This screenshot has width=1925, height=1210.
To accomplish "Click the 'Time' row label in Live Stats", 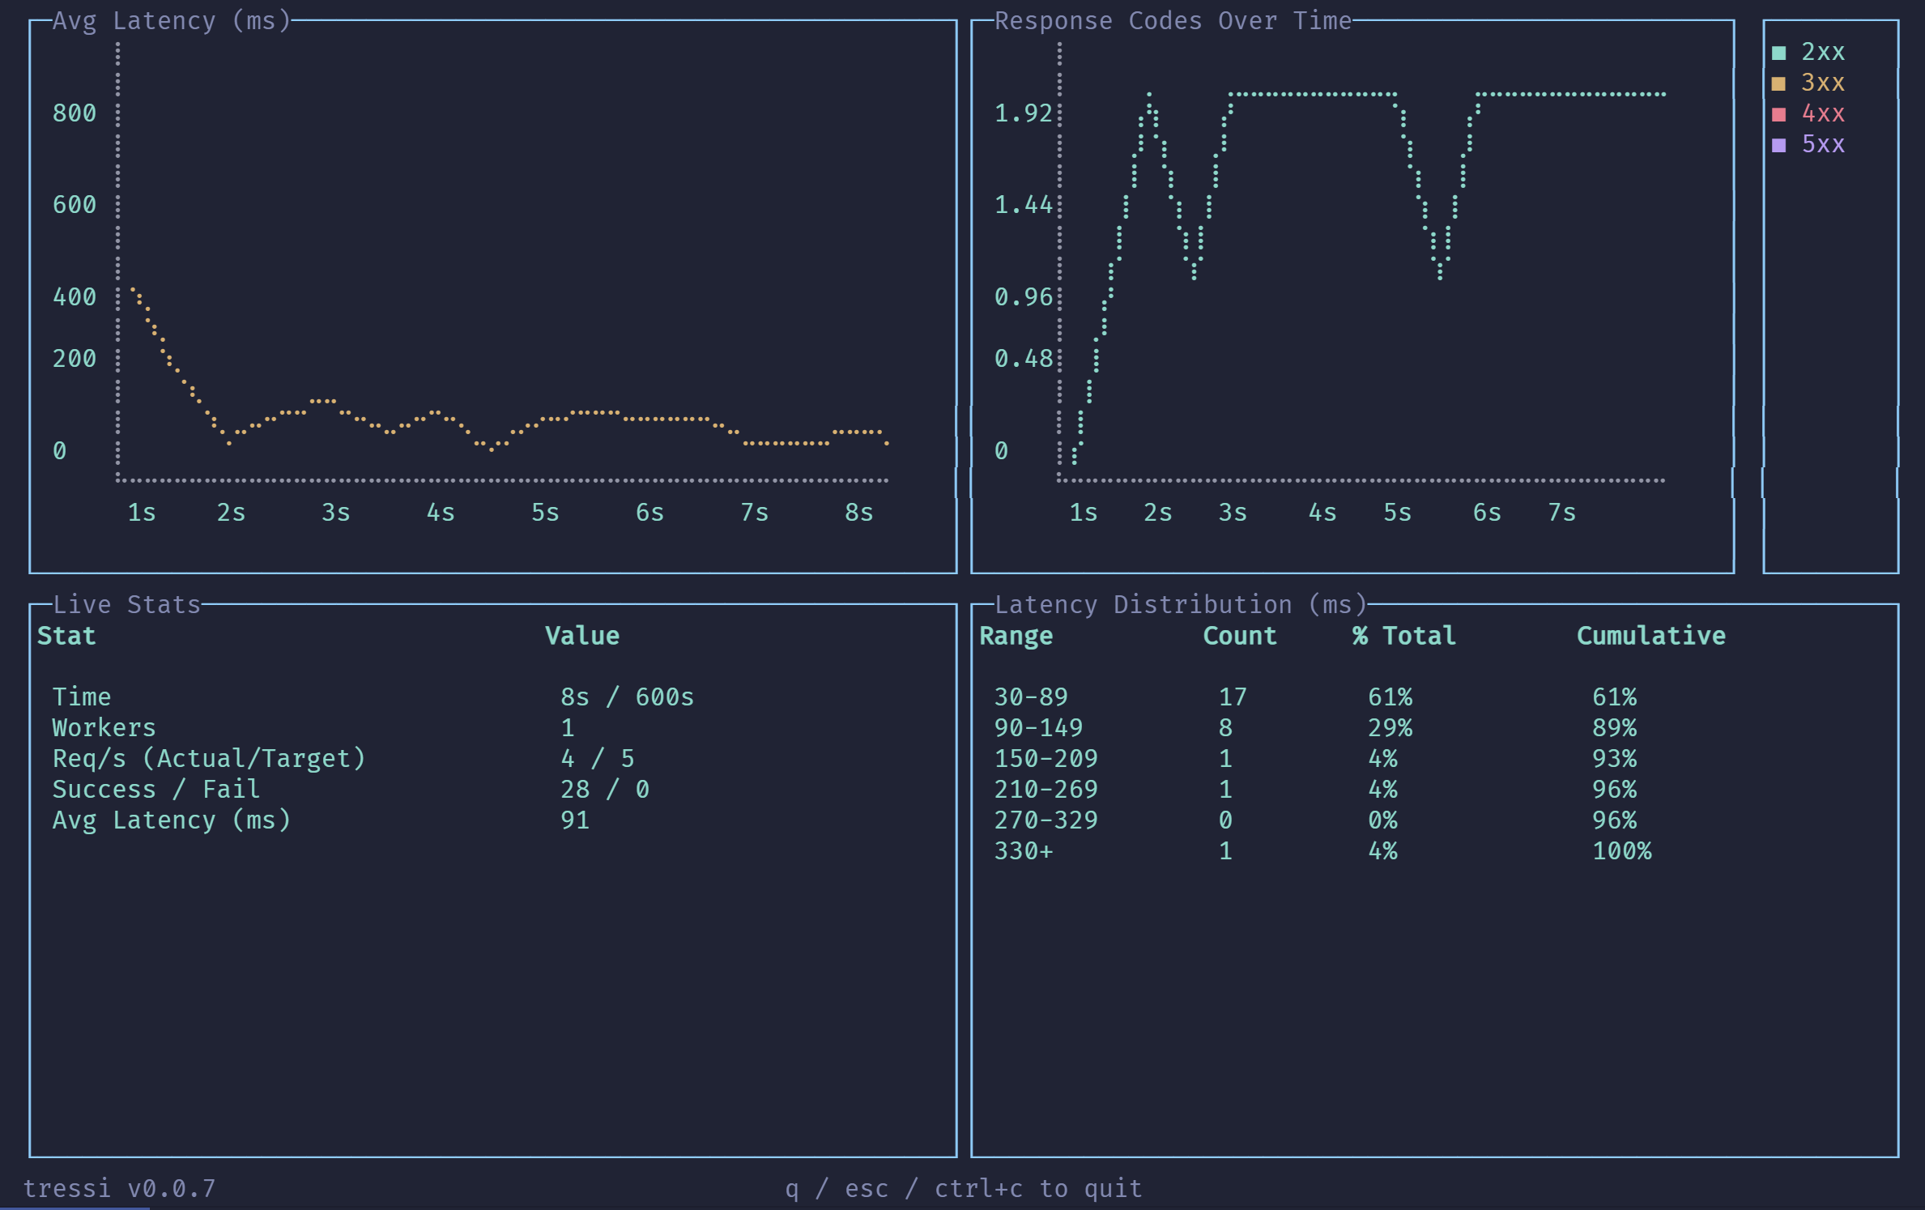I will (82, 697).
